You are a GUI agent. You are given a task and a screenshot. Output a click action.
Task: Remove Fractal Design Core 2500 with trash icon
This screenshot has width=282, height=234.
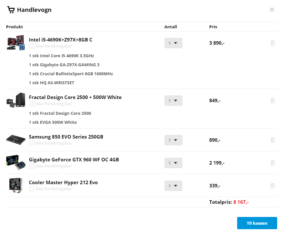(x=272, y=101)
